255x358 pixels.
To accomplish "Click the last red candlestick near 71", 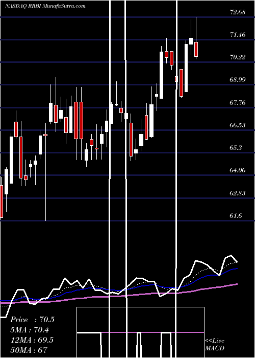I will pyautogui.click(x=196, y=49).
